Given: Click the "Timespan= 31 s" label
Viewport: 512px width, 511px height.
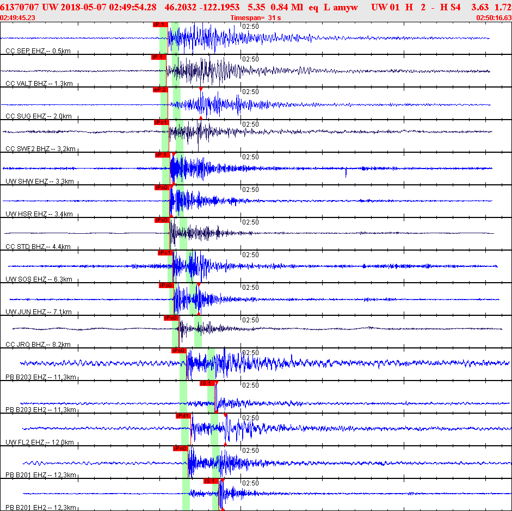Looking at the screenshot, I should [256, 18].
